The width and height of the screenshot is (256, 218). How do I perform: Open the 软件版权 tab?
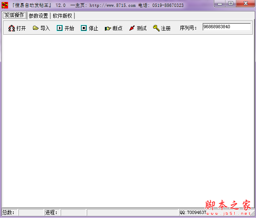point(63,16)
